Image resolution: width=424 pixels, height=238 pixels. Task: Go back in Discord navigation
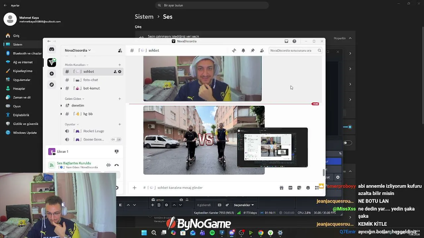(49, 41)
